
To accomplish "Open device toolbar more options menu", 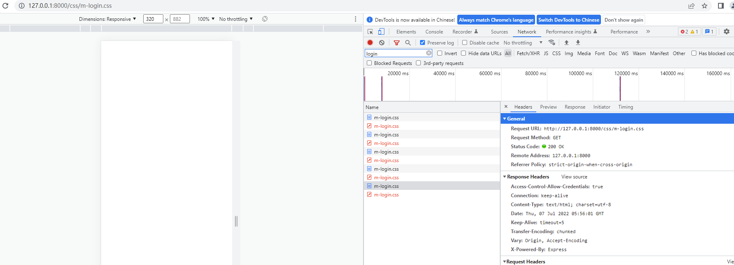I will [x=355, y=19].
